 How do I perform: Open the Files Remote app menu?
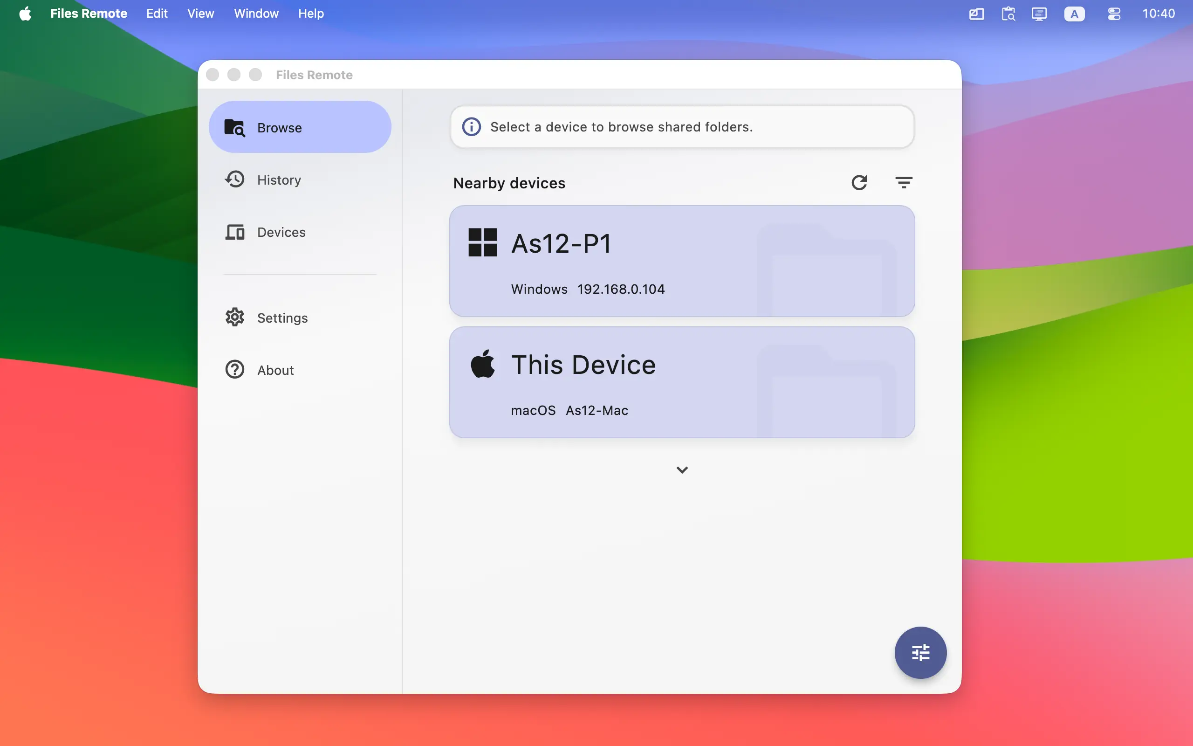[89, 14]
